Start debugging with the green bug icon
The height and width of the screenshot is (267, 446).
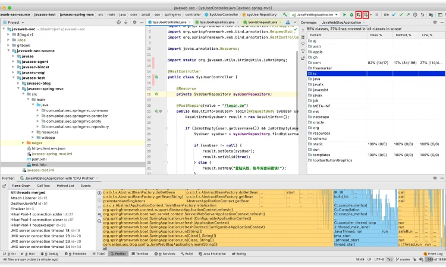[351, 14]
